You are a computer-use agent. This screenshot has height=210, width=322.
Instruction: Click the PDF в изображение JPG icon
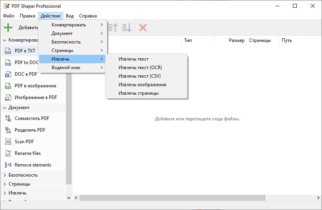pyautogui.click(x=8, y=86)
